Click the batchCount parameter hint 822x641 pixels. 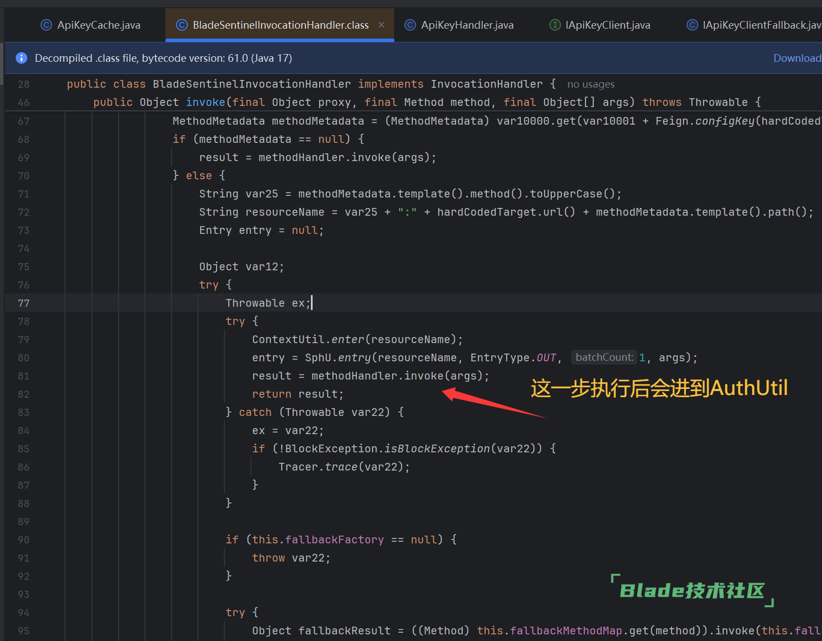tap(604, 357)
